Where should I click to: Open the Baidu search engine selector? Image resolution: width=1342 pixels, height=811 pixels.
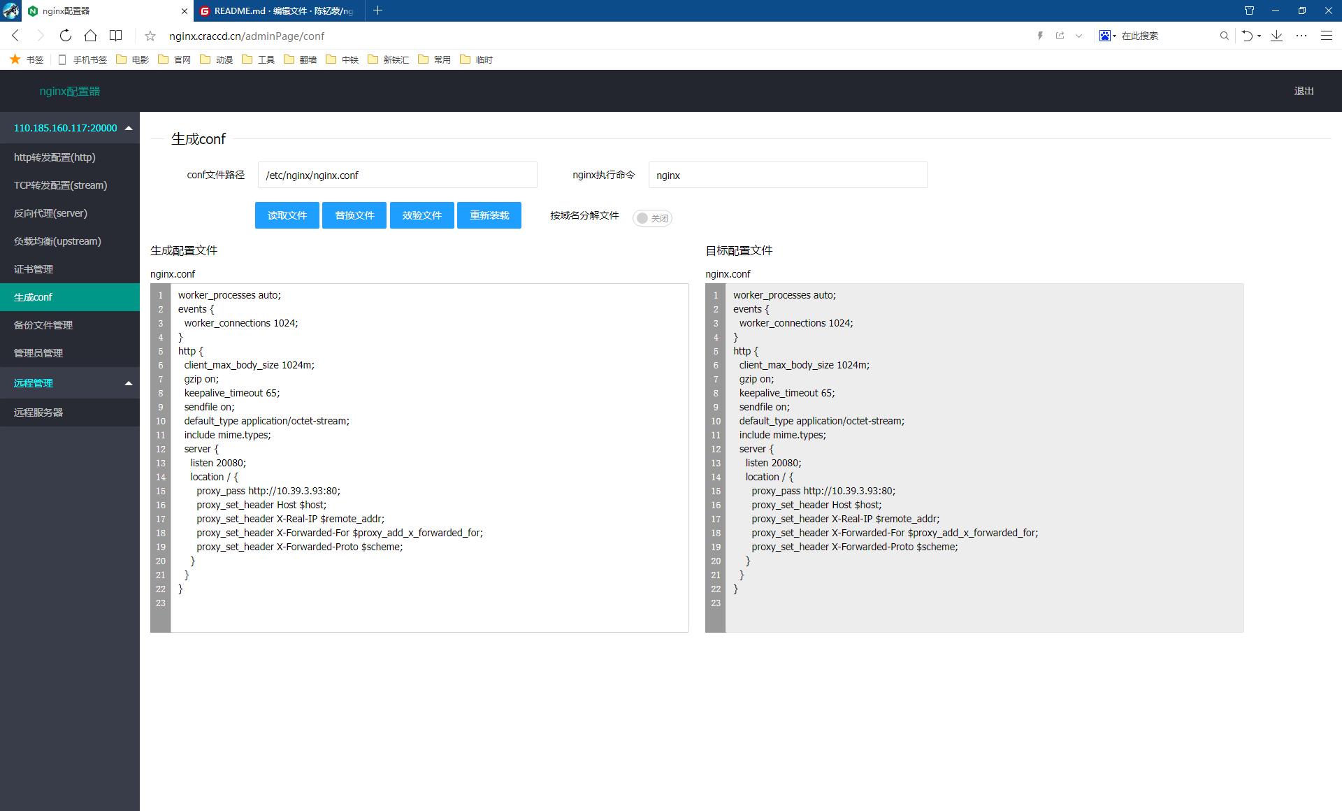(1108, 36)
